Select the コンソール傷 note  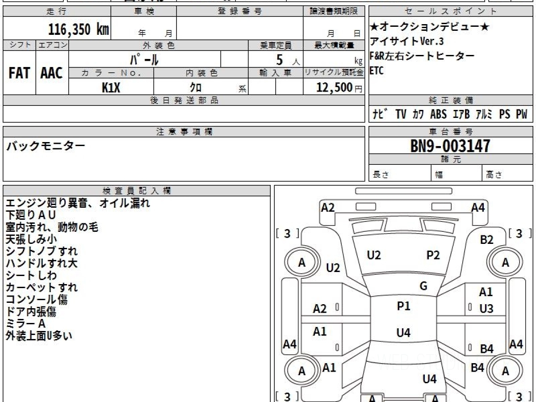coord(37,299)
